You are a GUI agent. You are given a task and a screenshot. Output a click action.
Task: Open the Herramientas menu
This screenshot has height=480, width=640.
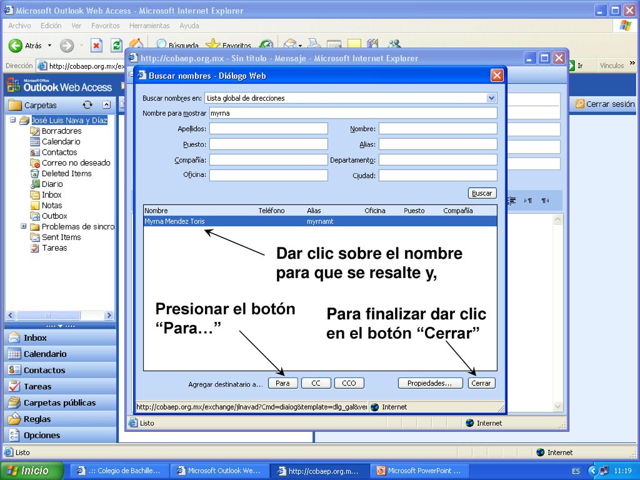[x=149, y=26]
